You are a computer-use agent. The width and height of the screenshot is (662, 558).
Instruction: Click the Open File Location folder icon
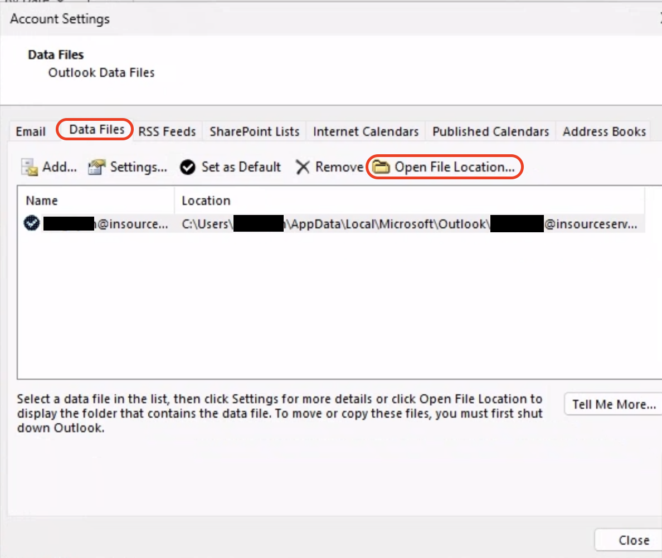point(381,167)
